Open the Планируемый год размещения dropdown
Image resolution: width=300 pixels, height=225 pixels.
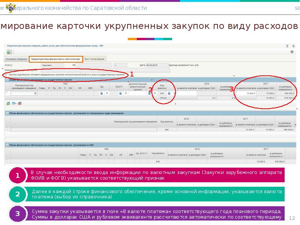pyautogui.click(x=35, y=93)
